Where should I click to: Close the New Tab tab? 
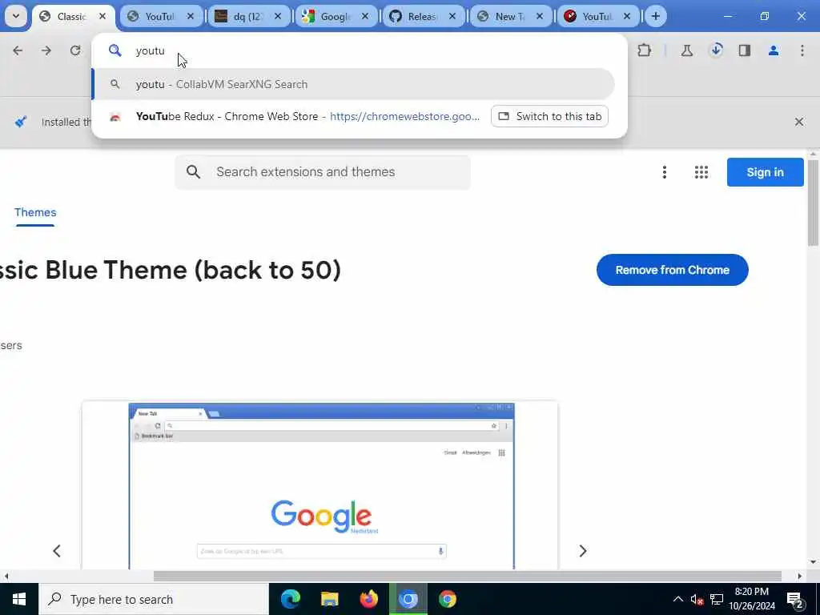540,16
